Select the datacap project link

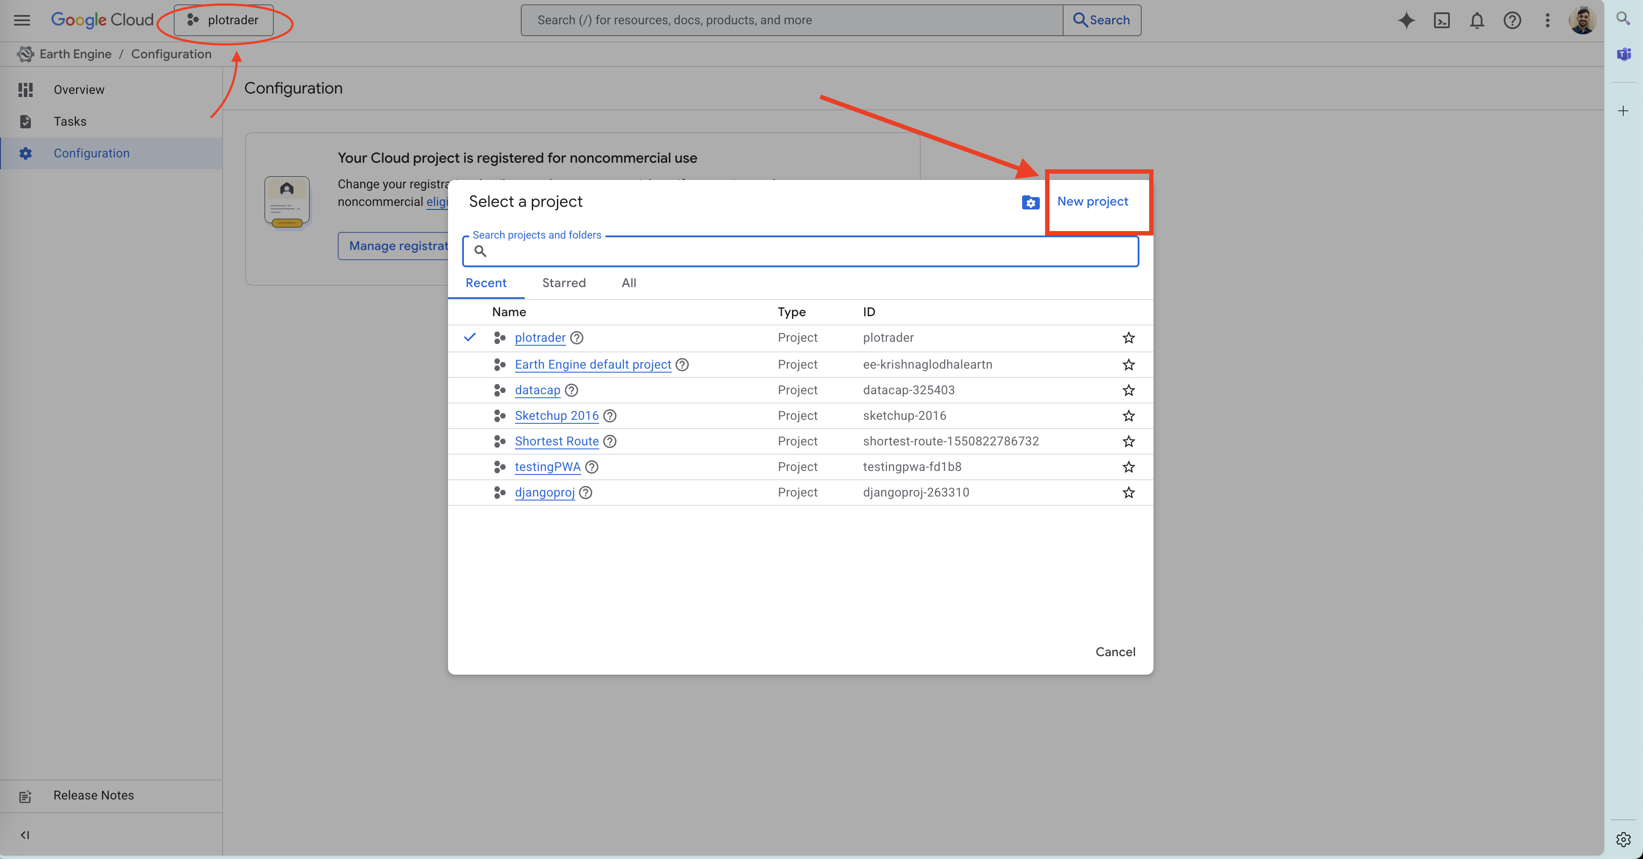[537, 390]
